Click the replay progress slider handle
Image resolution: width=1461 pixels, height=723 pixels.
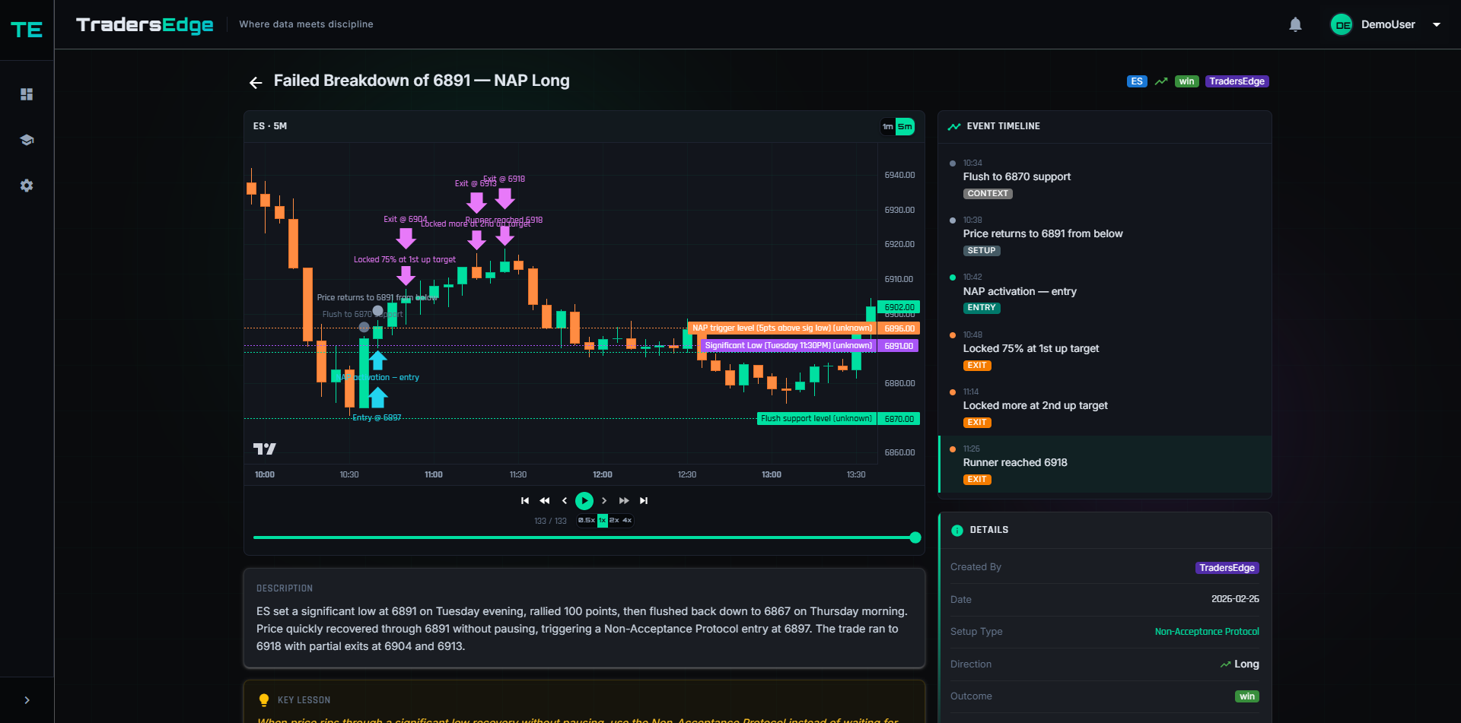tap(915, 537)
